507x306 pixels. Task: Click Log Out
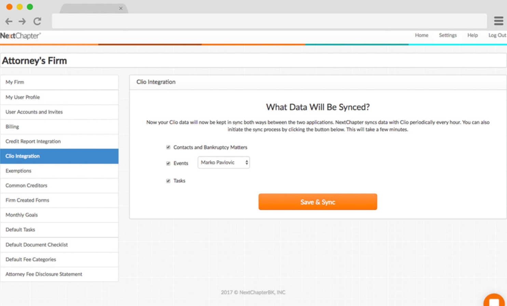pos(497,35)
